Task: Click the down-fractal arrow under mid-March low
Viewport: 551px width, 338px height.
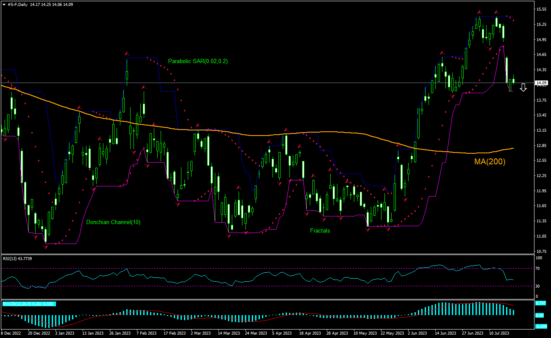Action: 229,235
